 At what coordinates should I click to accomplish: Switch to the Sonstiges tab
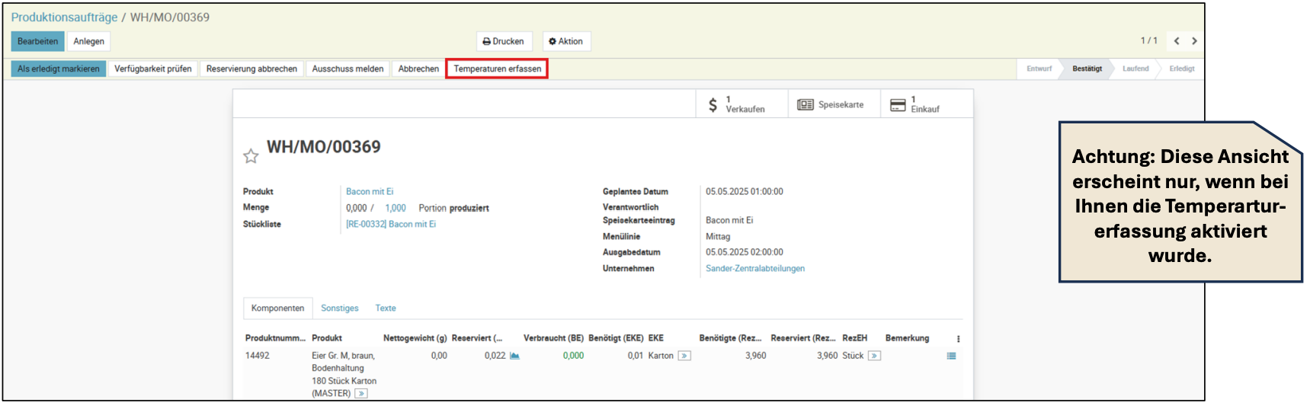[x=339, y=308]
